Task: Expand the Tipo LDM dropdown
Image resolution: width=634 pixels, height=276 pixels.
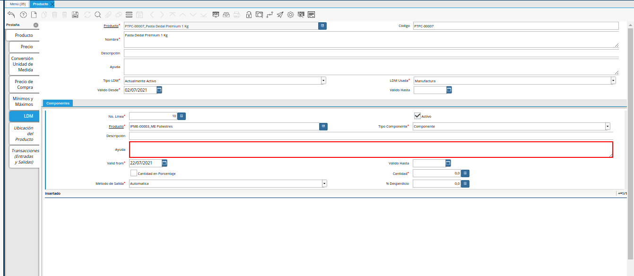Action: point(323,81)
